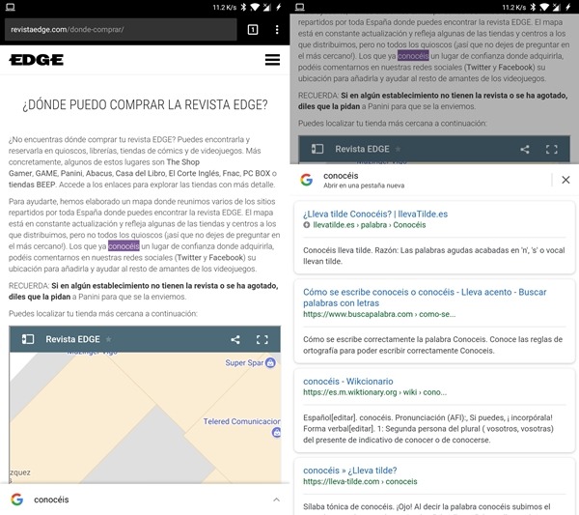Screen dimensions: 579x515
Task: Open Cómo se escribe conoceis o conocéis result
Action: point(425,298)
